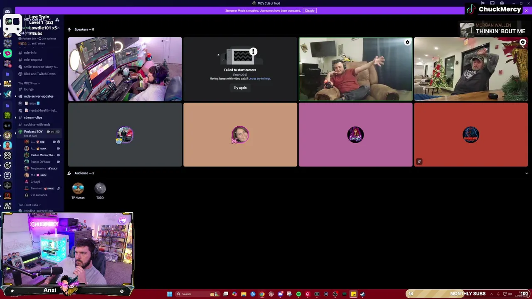The width and height of the screenshot is (532, 299).
Task: Open the teal M server icon
Action: point(7,94)
